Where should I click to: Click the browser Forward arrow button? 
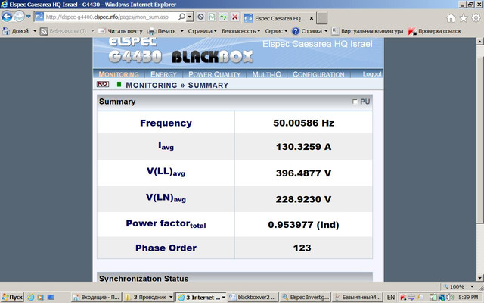click(19, 17)
